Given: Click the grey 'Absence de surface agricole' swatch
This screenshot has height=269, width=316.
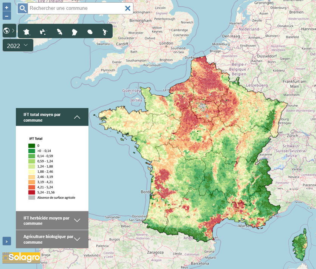Looking at the screenshot, I should pos(32,198).
